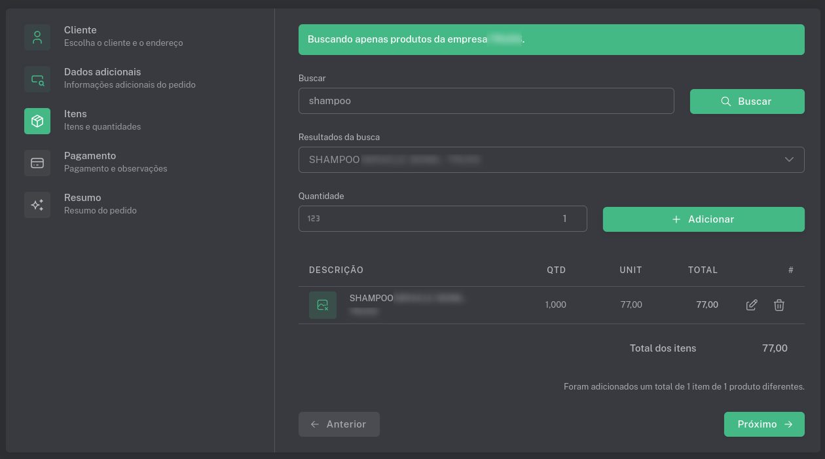The image size is (825, 459).
Task: Switch to the Resumo step label
Action: pos(82,198)
